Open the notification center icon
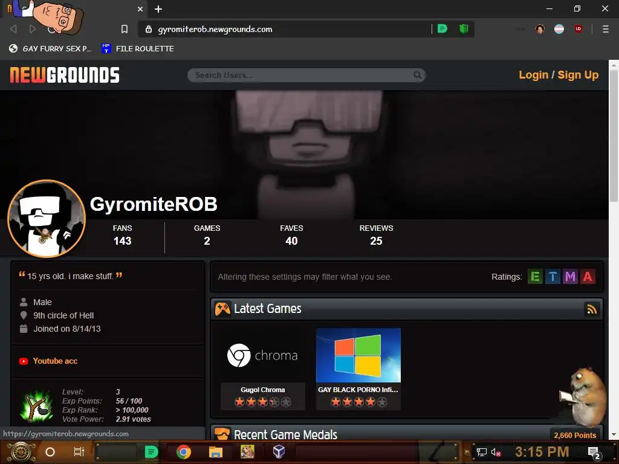Image resolution: width=619 pixels, height=464 pixels. 594,453
